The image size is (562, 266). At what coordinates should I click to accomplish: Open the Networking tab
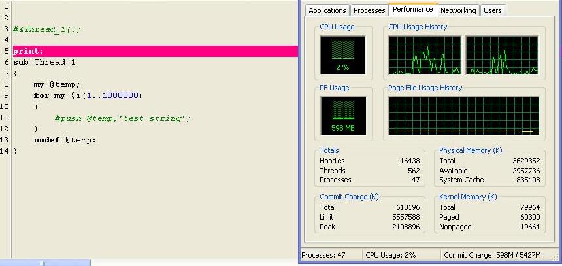click(458, 10)
